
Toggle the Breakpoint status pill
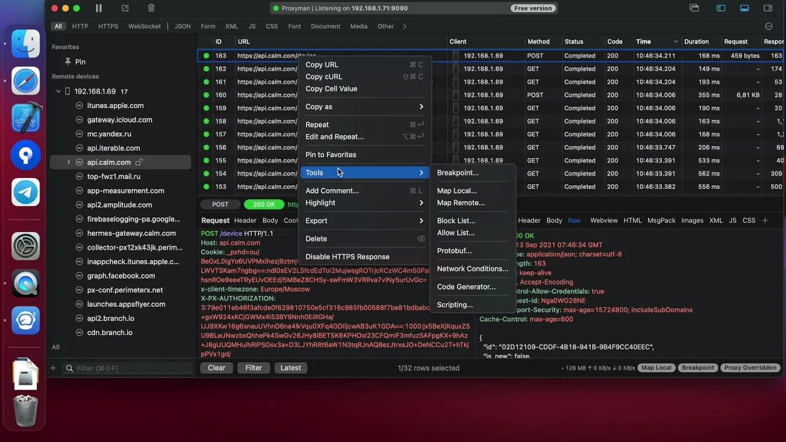tap(698, 368)
